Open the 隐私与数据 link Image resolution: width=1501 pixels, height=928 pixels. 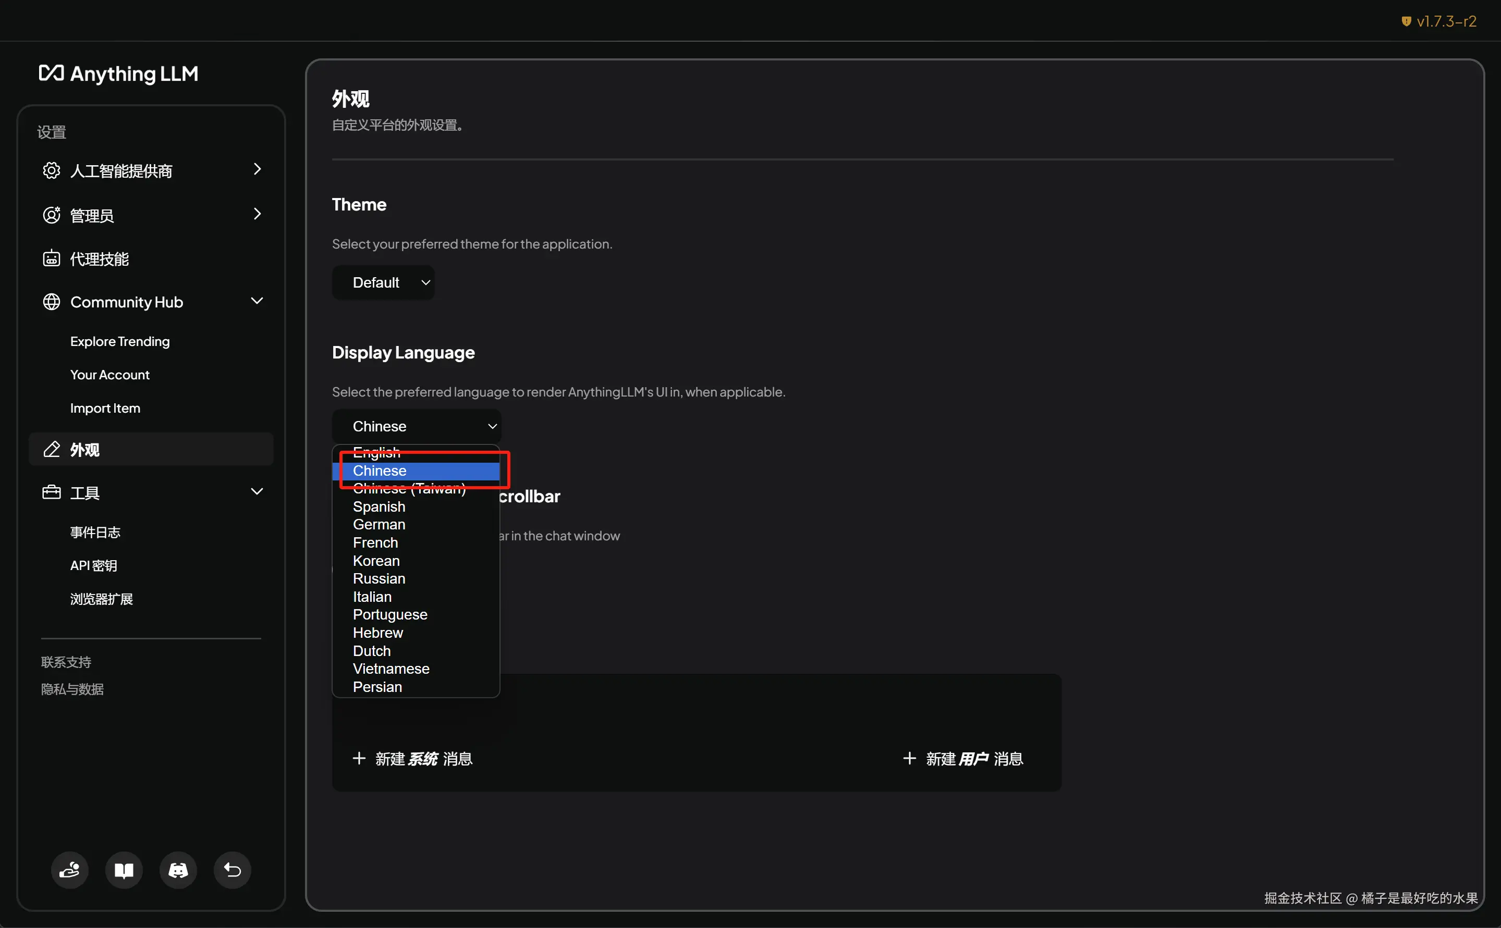pos(72,689)
